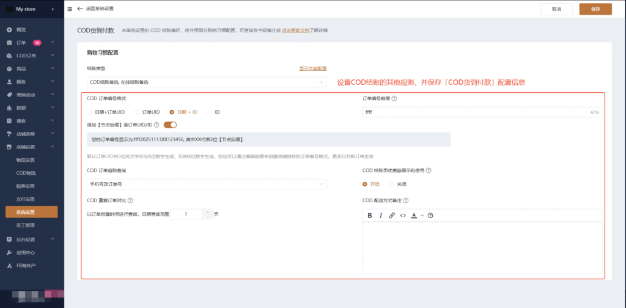Click the hamburger menu collapse icon

pyautogui.click(x=70, y=9)
